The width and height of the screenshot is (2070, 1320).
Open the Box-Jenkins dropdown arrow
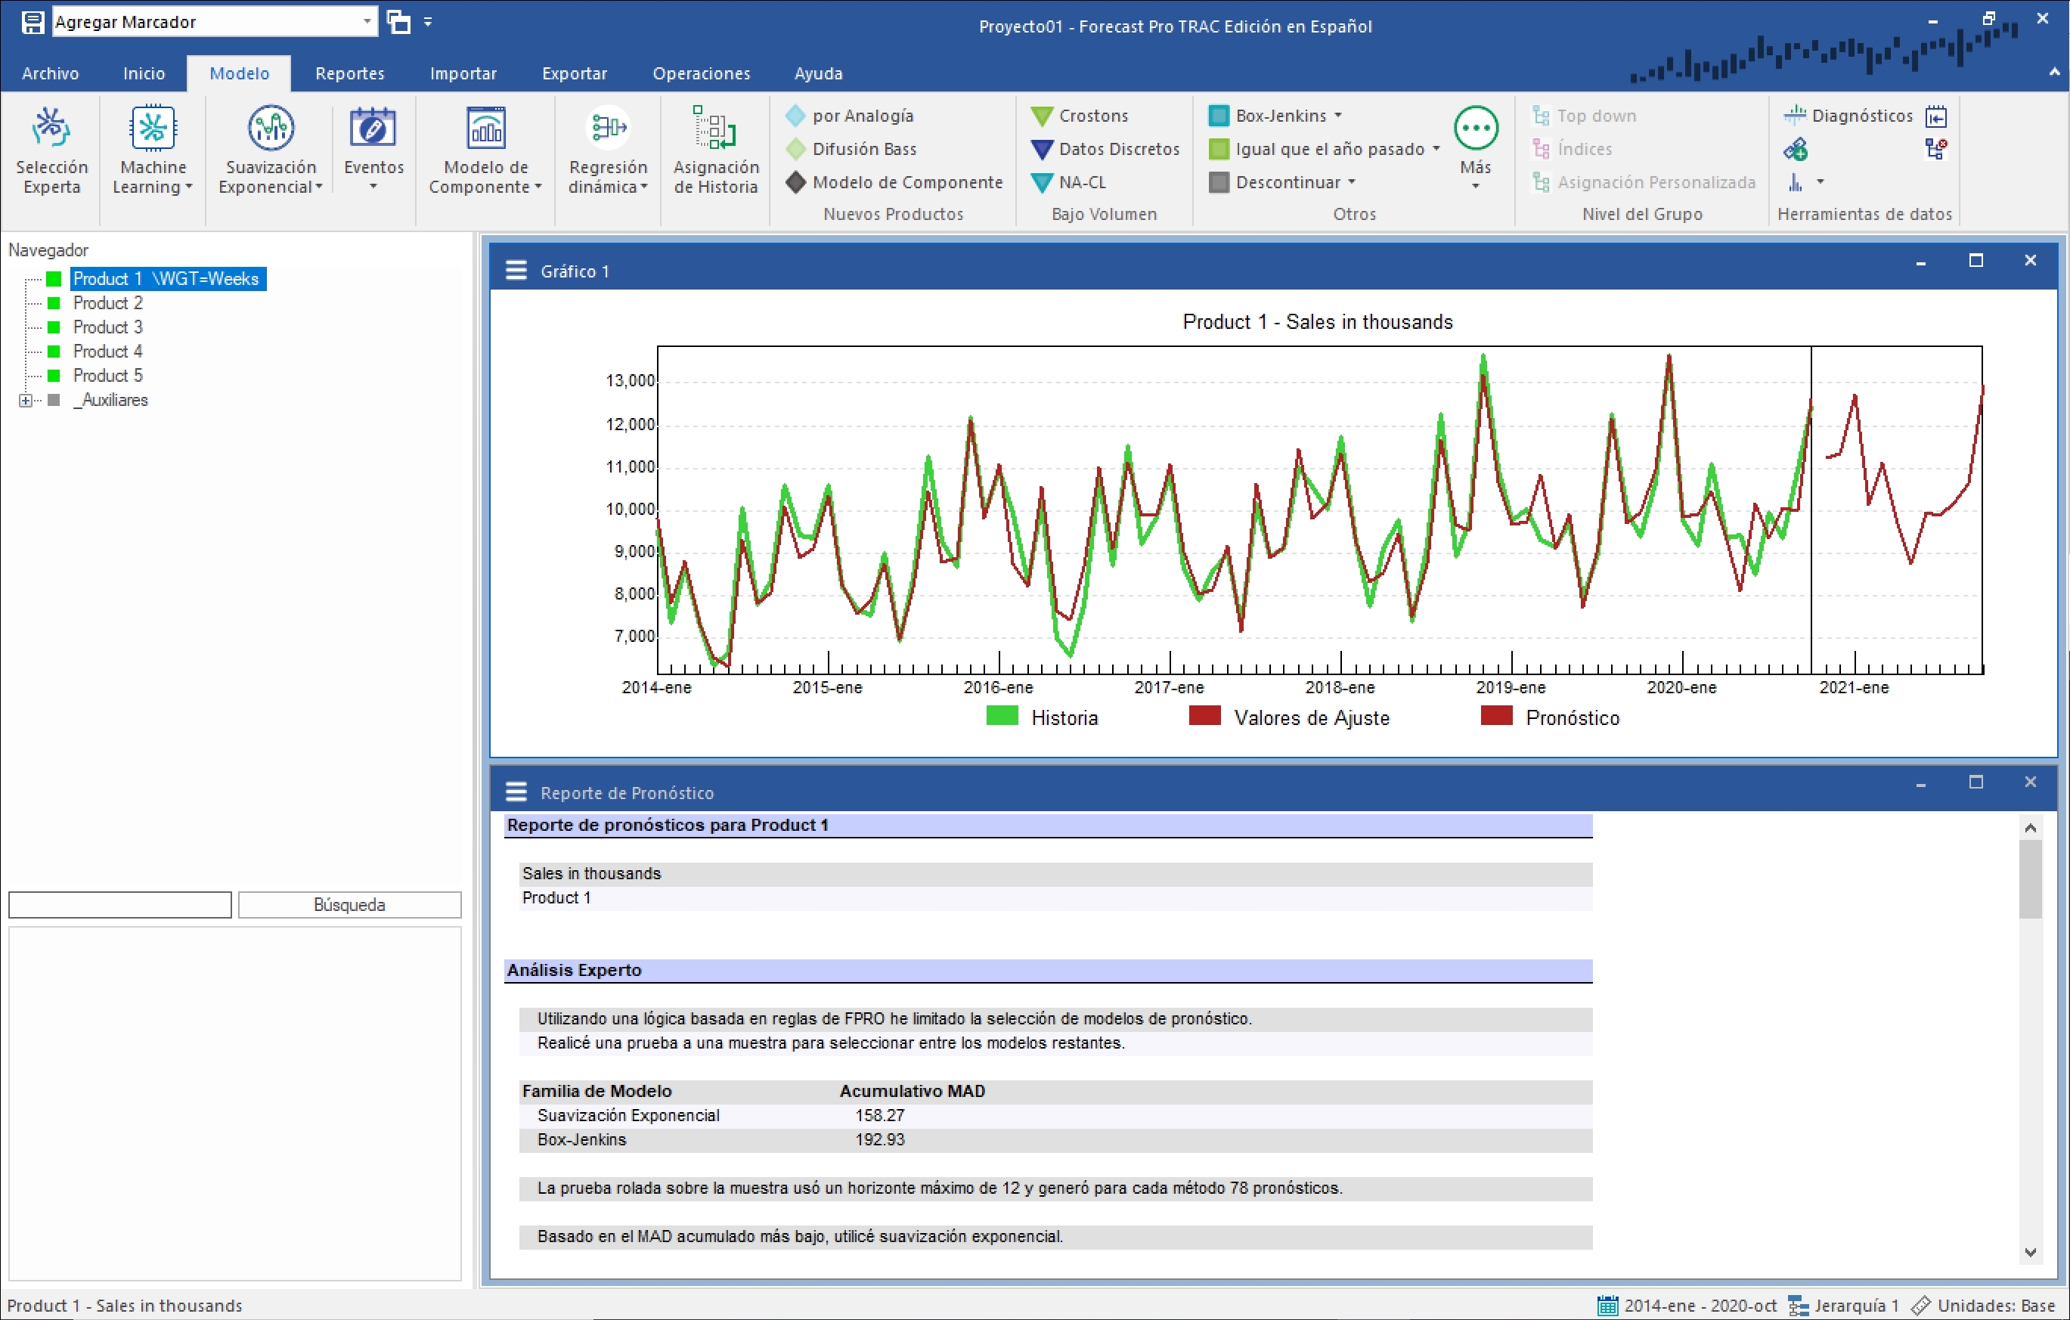1338,115
